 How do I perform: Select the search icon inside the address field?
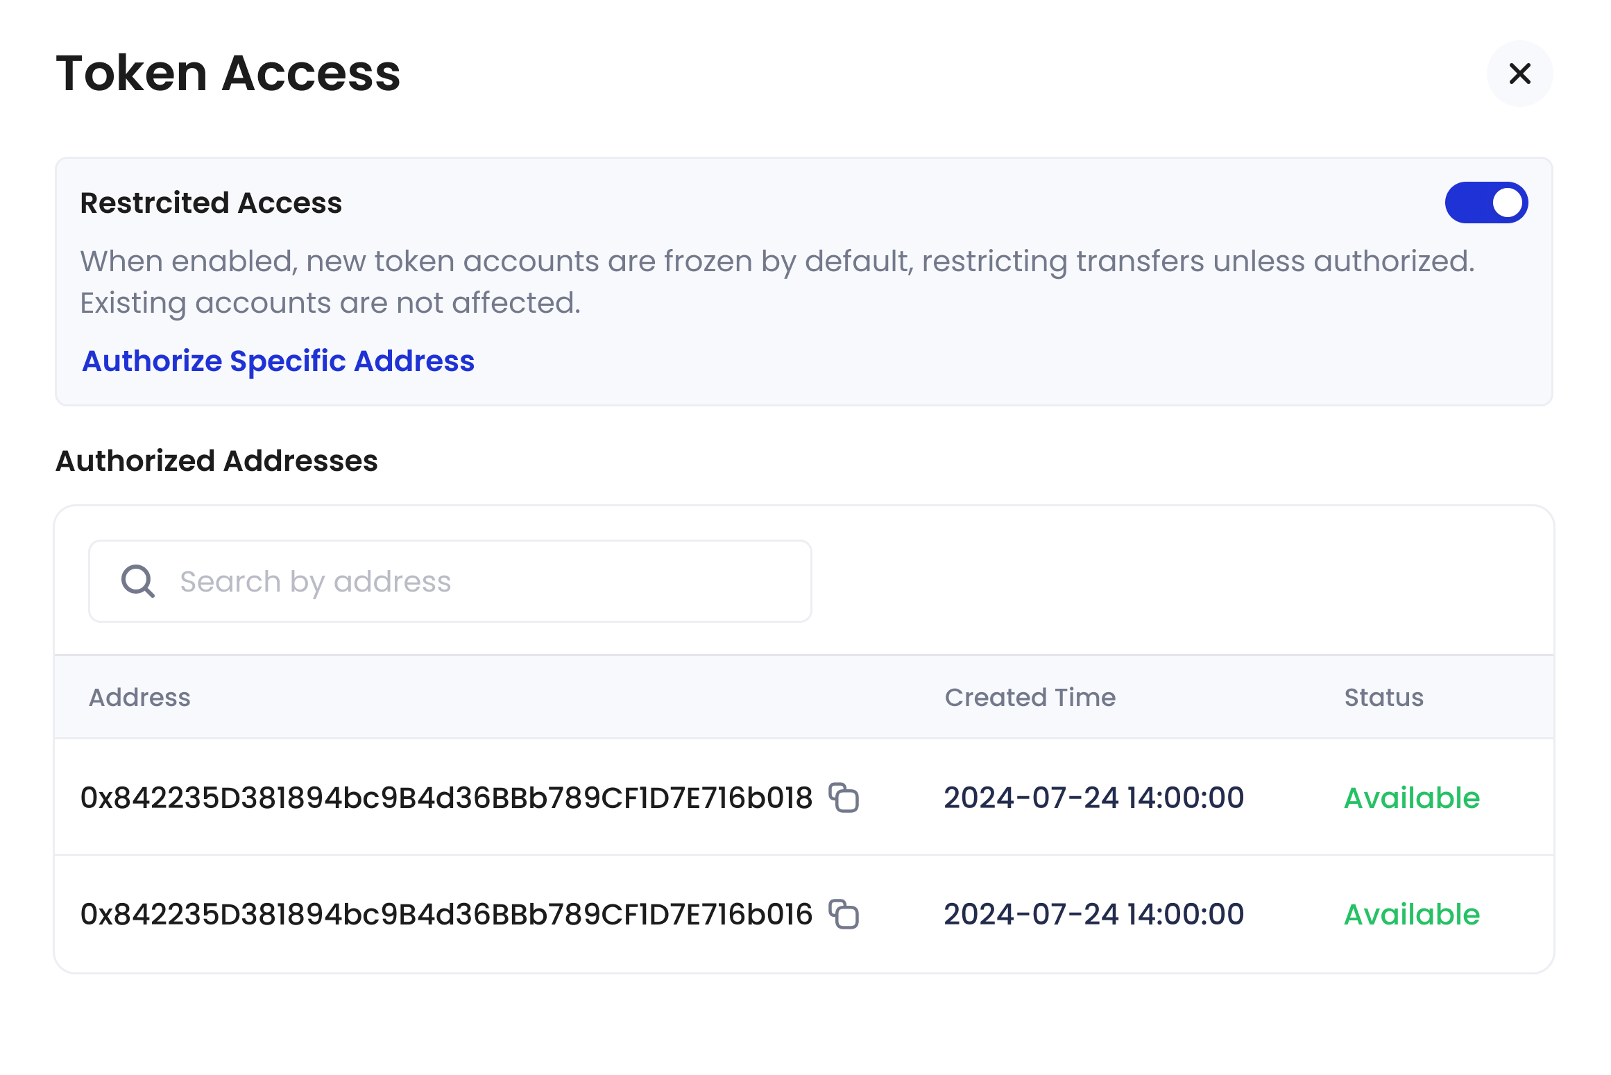pos(137,580)
